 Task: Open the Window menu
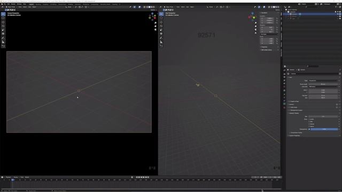pyautogui.click(x=19, y=4)
